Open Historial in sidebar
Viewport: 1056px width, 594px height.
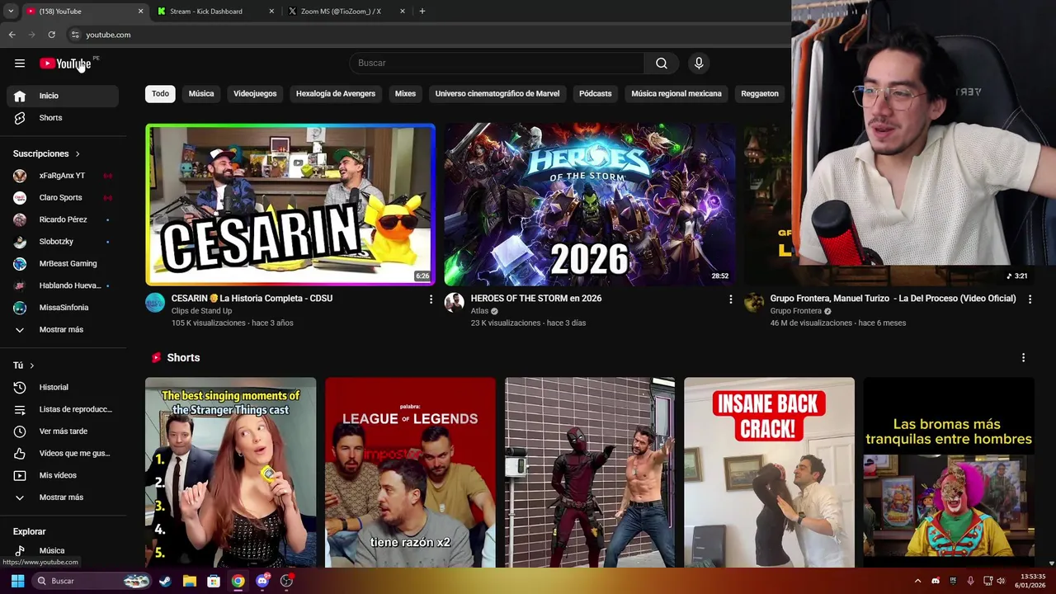pyautogui.click(x=64, y=387)
